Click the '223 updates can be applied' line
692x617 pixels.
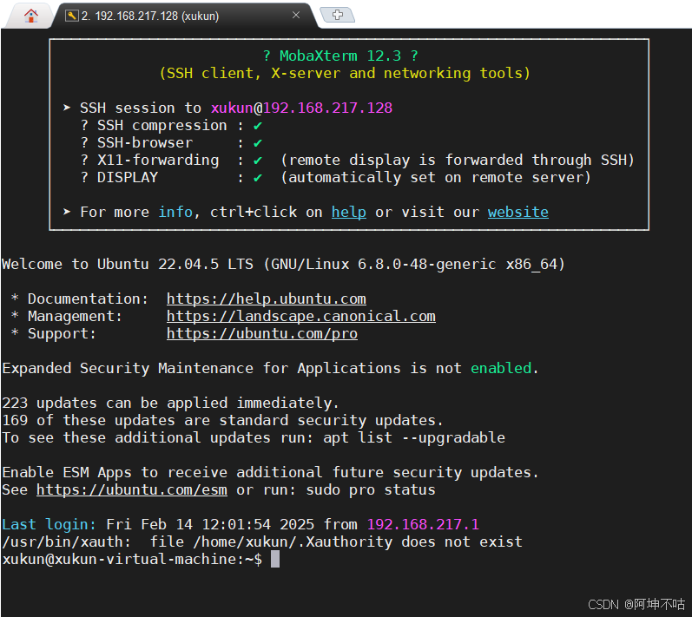[170, 404]
